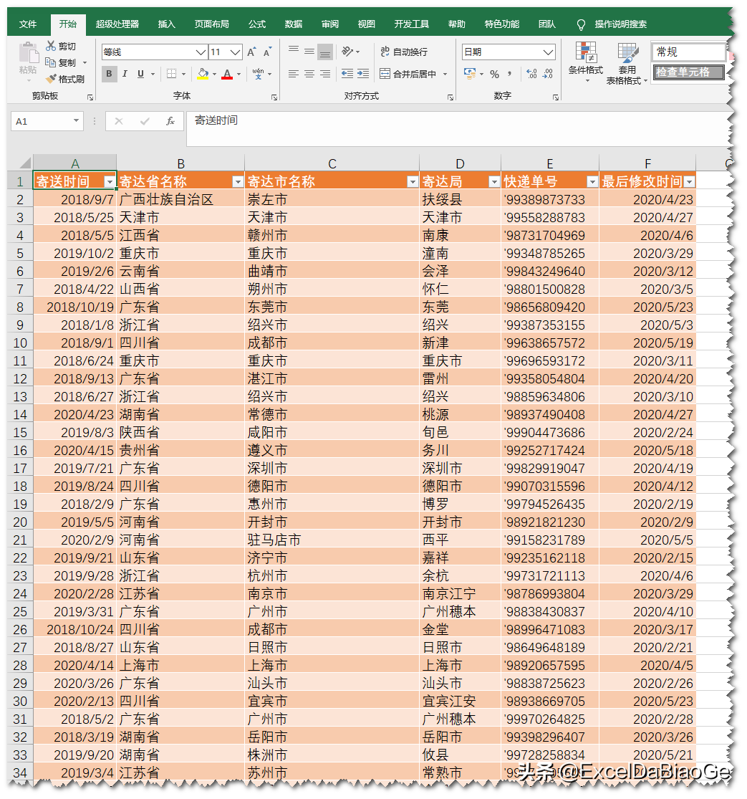The image size is (747, 799).
Task: Increase font size with larger A icon
Action: pyautogui.click(x=251, y=52)
